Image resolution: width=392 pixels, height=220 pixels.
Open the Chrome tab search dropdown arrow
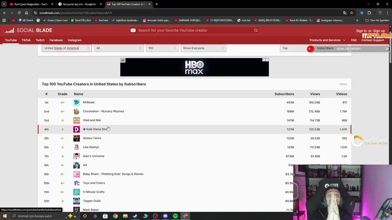pos(4,4)
